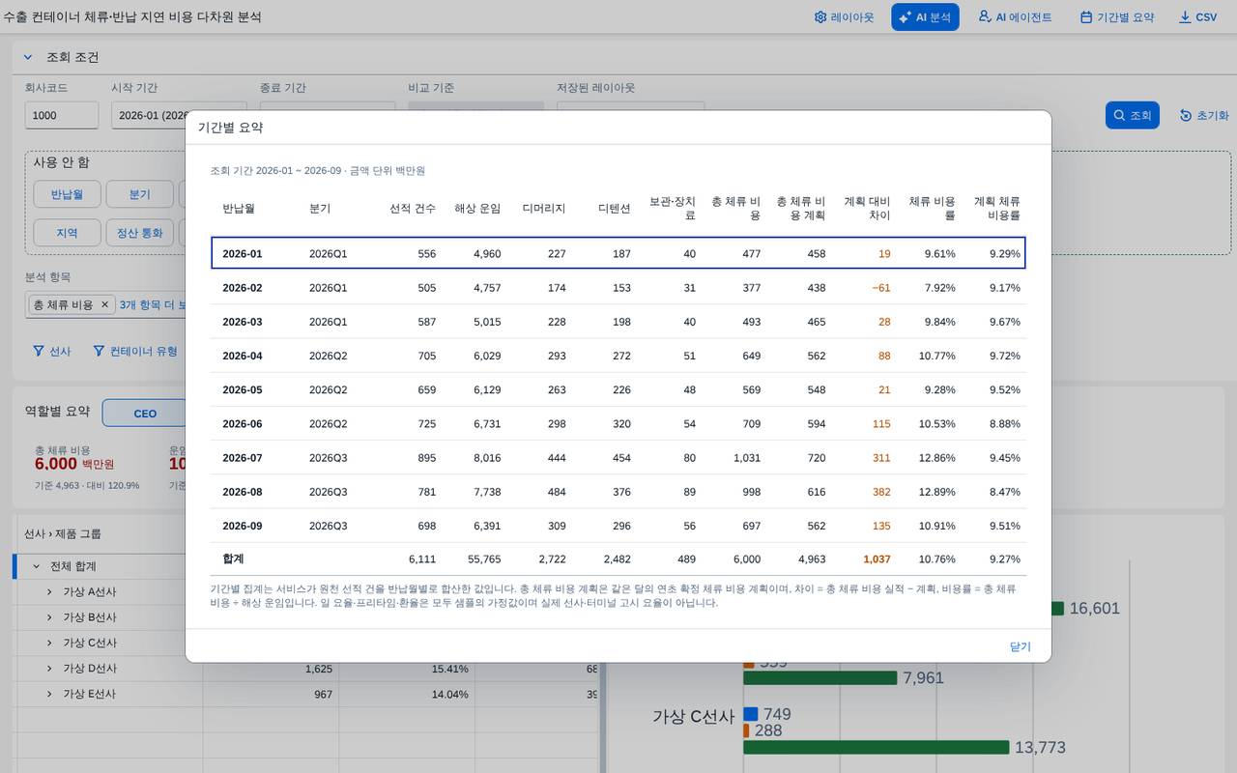
Task: Click the 2026-07 row month cell
Action: [x=243, y=458]
